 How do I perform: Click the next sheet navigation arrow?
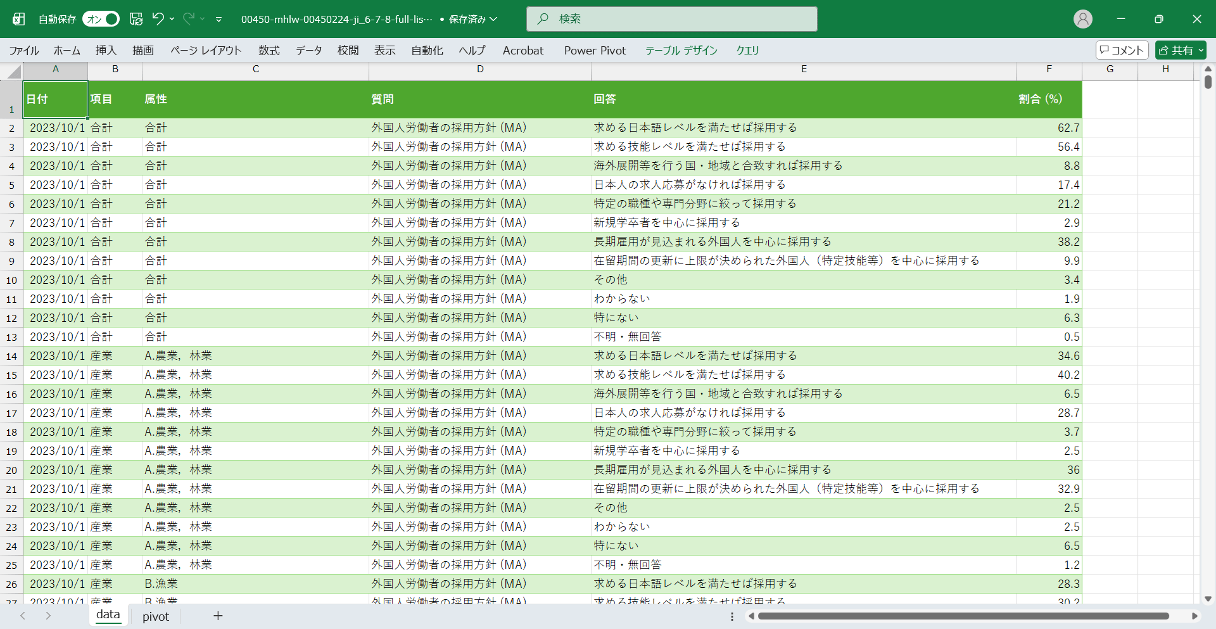point(48,616)
